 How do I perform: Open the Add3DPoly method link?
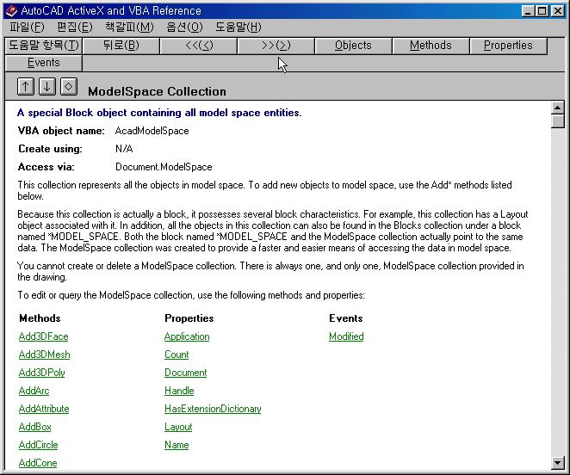coord(42,373)
